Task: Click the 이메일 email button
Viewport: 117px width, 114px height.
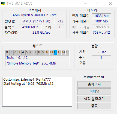Action: (x=94, y=92)
